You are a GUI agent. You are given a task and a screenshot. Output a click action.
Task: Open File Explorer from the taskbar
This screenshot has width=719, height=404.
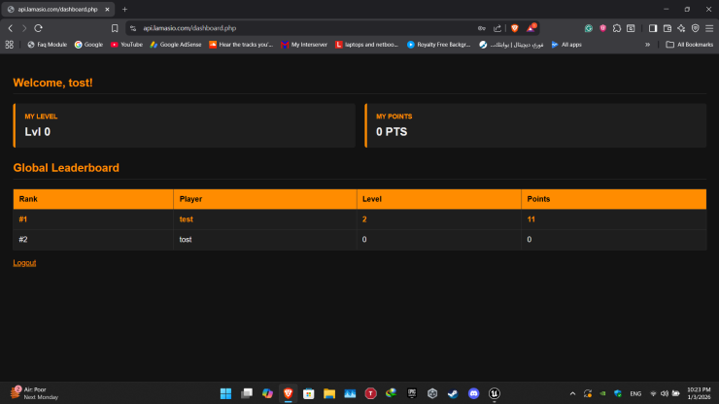coord(329,393)
